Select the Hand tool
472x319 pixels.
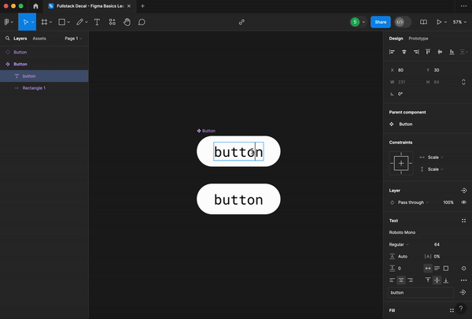point(127,22)
